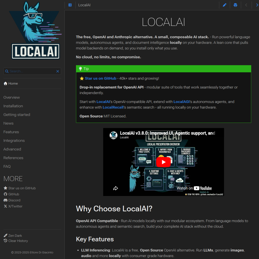Image resolution: width=259 pixels, height=259 pixels.
Task: Click the Why Choose LocalAI? heading
Action: [114, 209]
